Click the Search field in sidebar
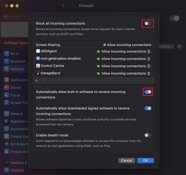Screen dimensions: 186x175 coord(15,17)
